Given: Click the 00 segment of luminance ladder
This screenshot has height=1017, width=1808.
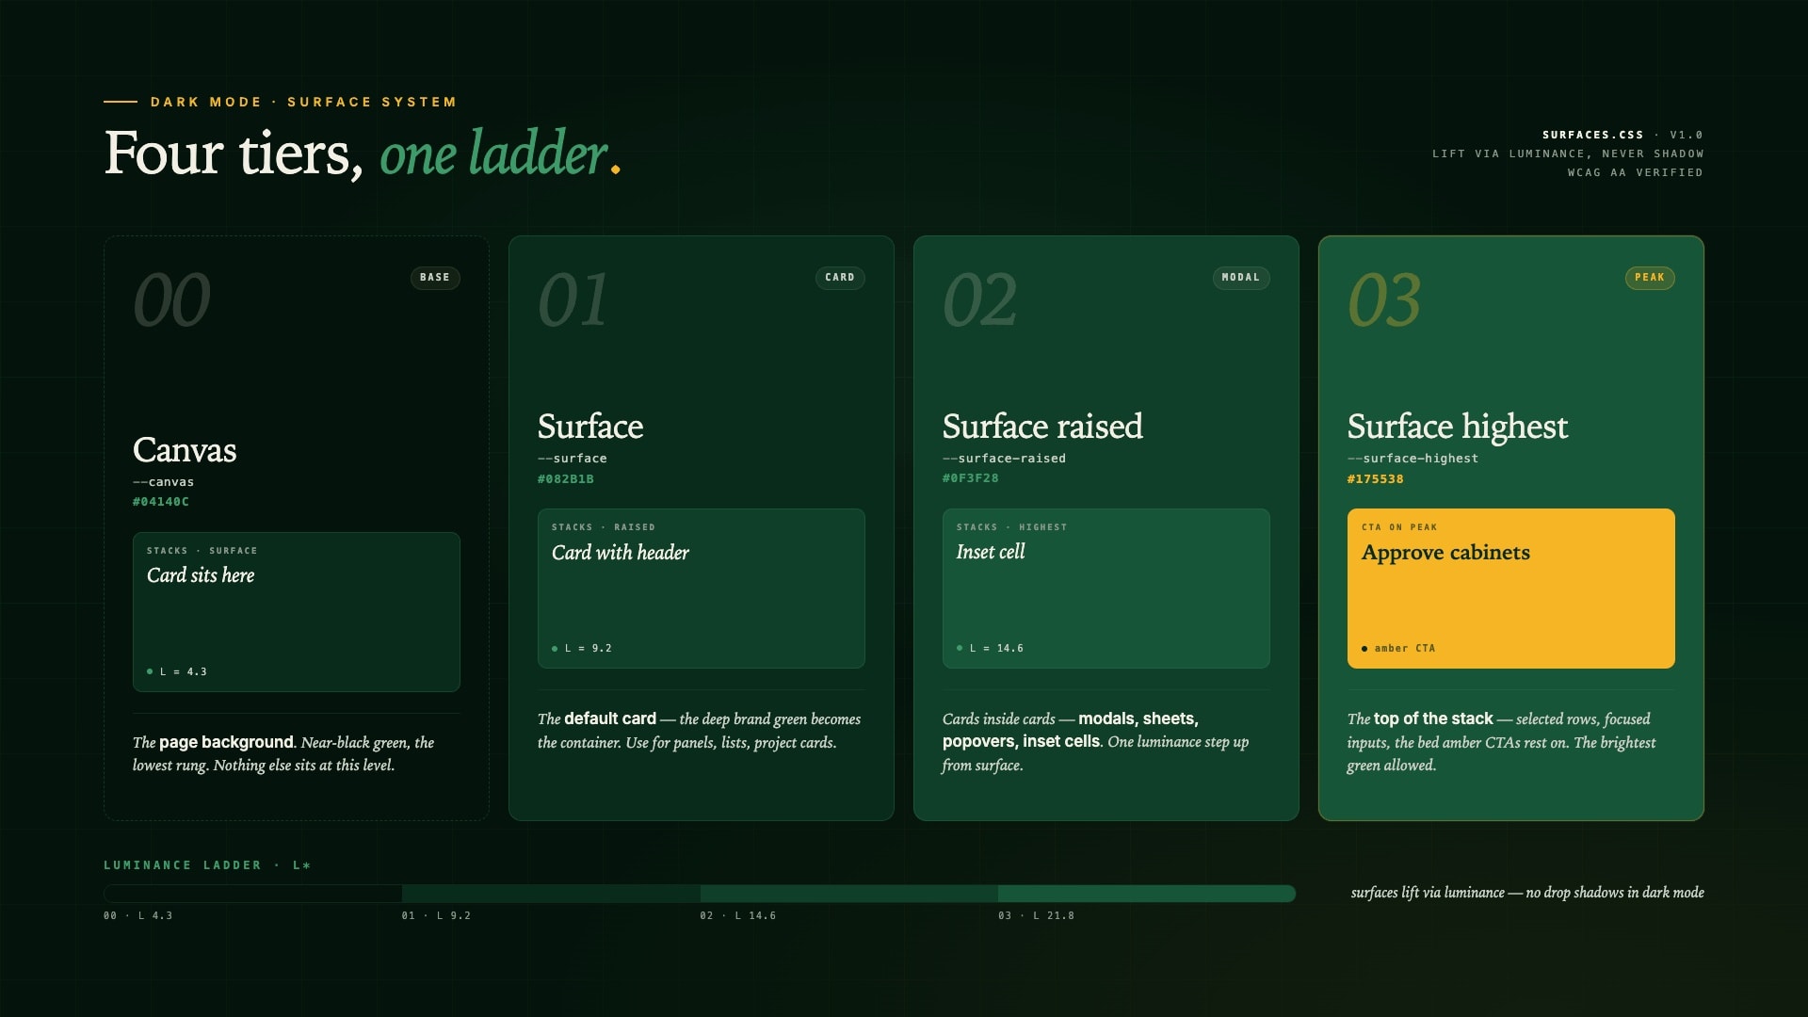Looking at the screenshot, I should click(253, 894).
